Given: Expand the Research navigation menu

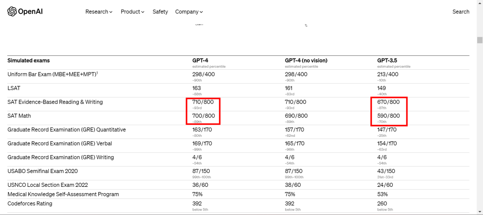Looking at the screenshot, I should (99, 12).
